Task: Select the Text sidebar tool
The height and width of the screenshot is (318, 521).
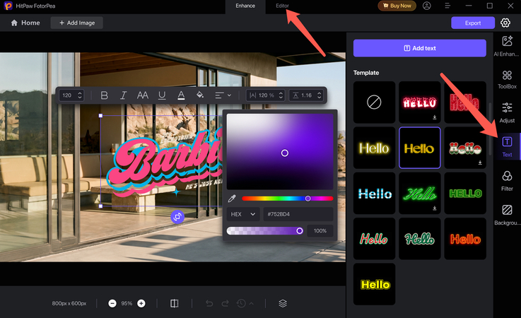Action: [x=507, y=147]
